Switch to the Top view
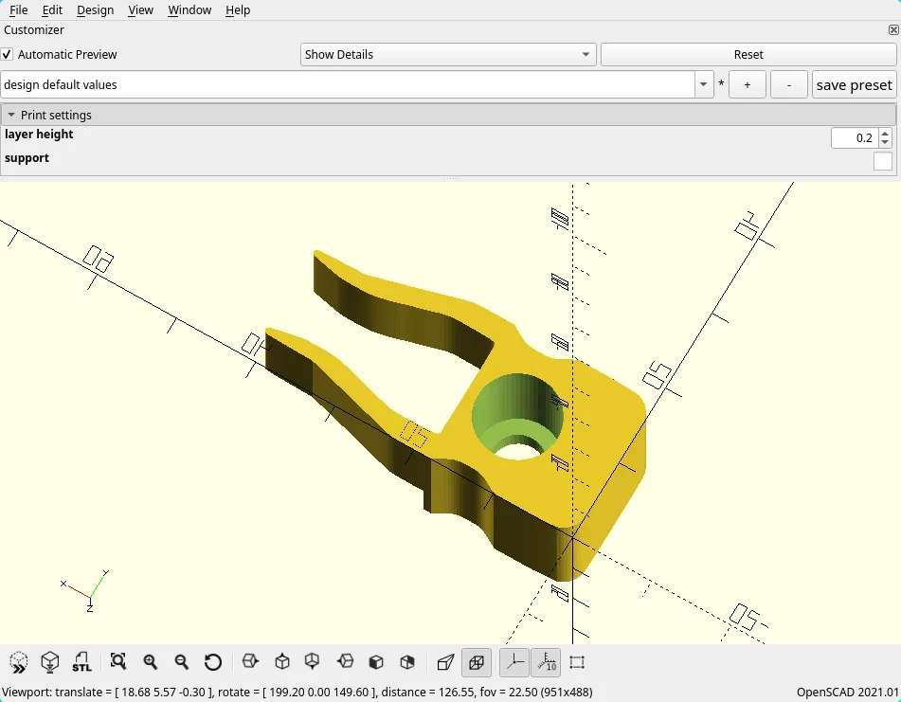Screen dimensions: 901x702 point(282,662)
